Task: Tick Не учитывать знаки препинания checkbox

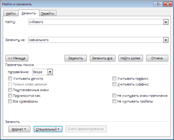Action: (x=114, y=96)
